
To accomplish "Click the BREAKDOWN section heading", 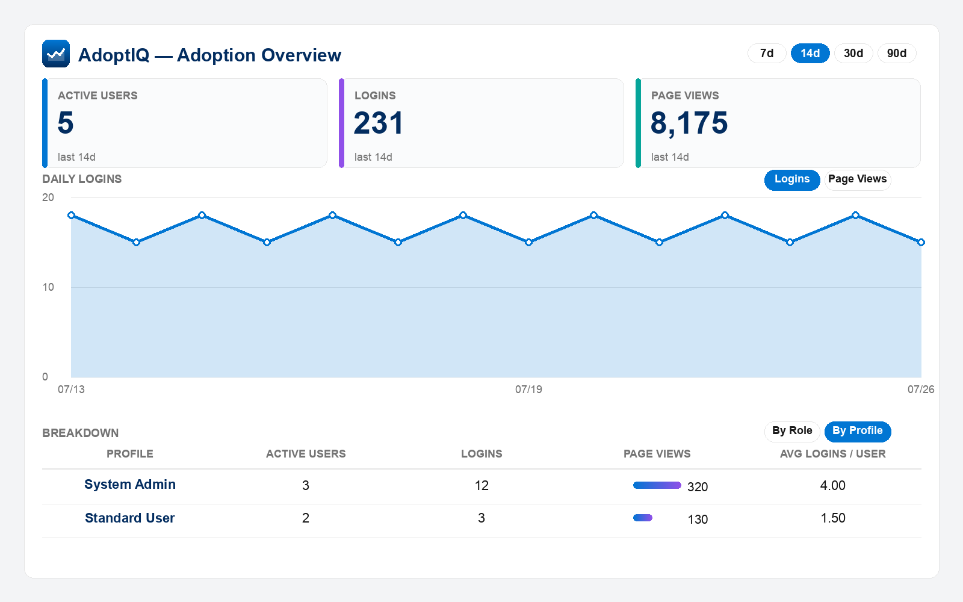I will (x=81, y=433).
